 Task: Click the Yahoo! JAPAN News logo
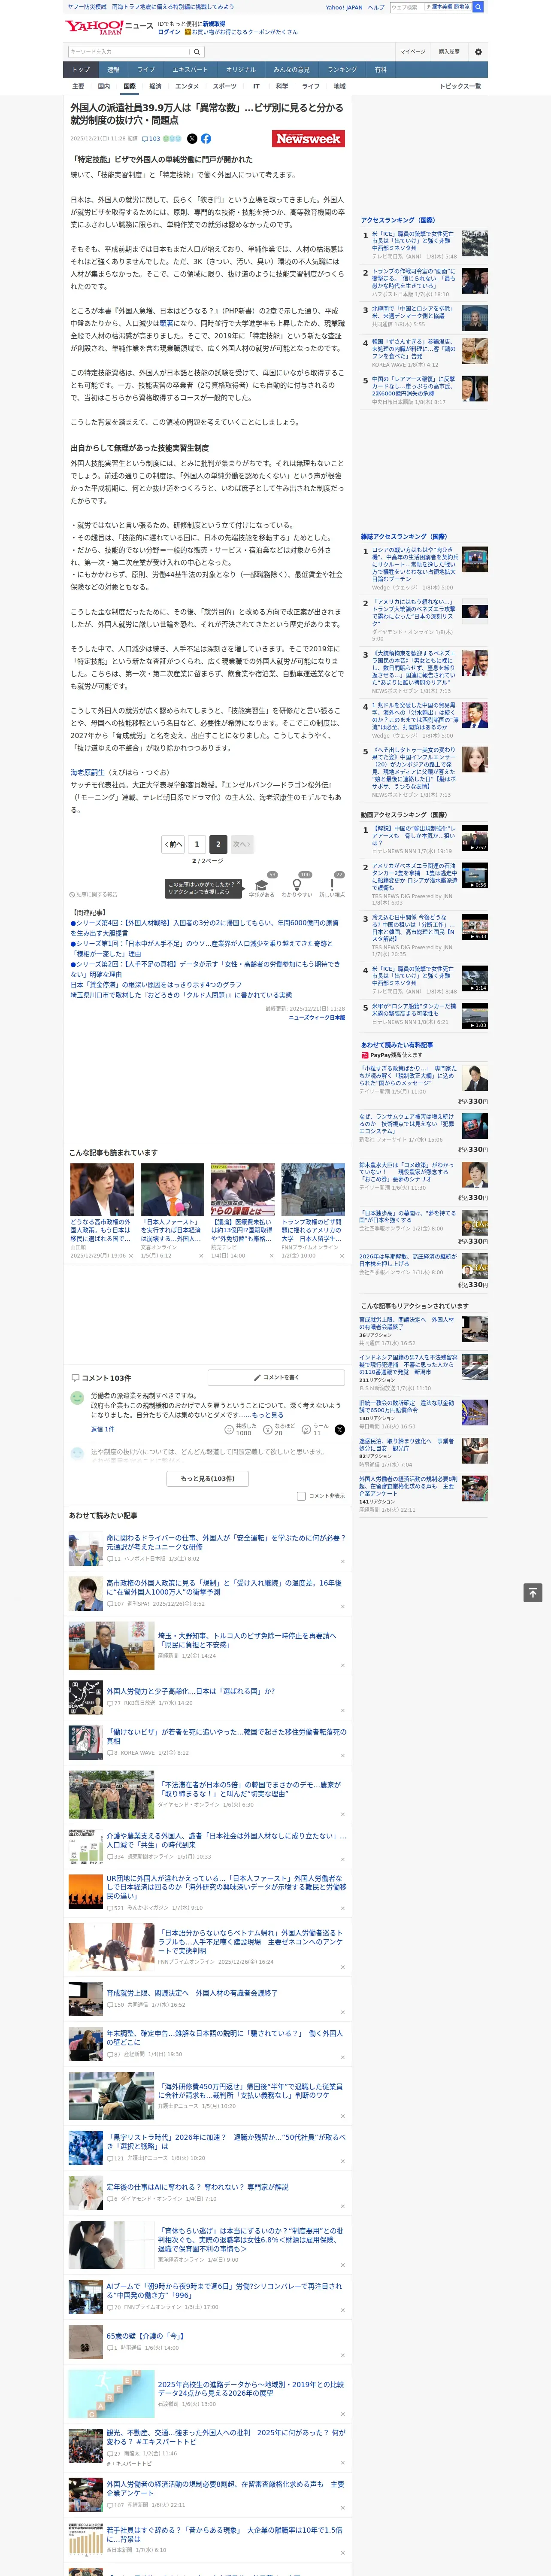click(110, 27)
